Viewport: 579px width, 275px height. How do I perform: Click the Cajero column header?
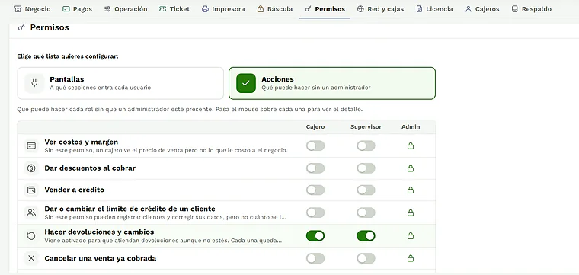315,126
